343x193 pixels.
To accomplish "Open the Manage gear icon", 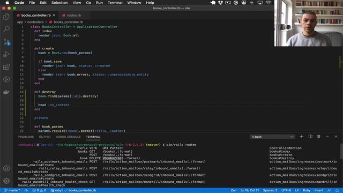I will pos(6,181).
